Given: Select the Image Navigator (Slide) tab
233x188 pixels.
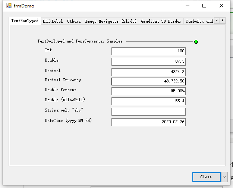Looking at the screenshot, I should 111,21.
